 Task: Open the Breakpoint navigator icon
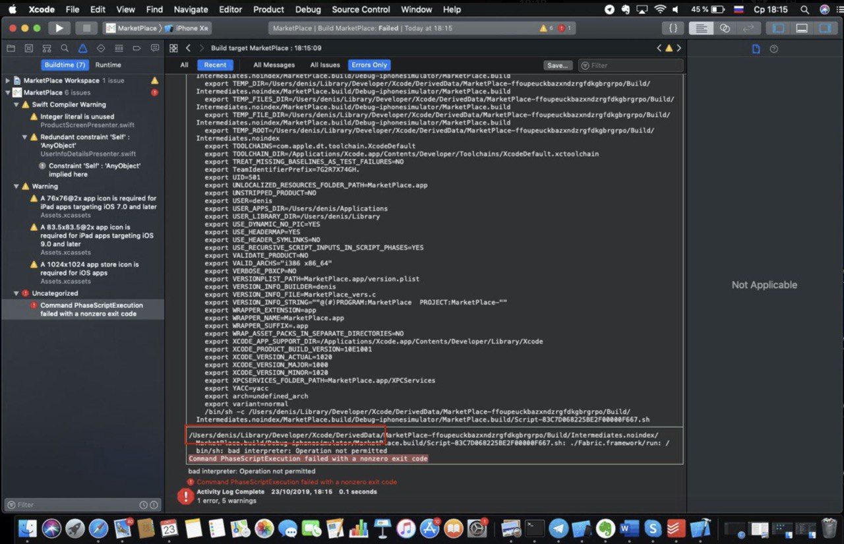pyautogui.click(x=136, y=48)
